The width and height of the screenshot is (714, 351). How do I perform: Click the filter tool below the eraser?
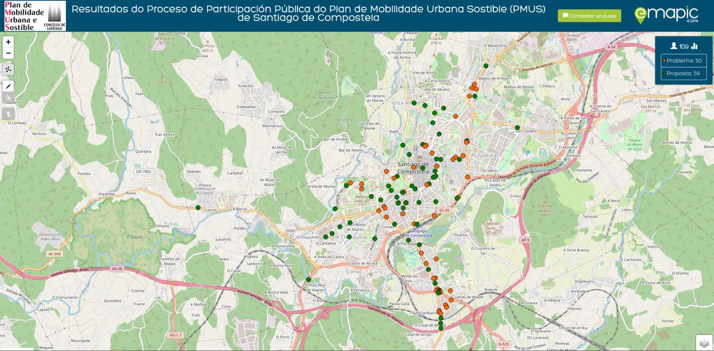(8, 112)
